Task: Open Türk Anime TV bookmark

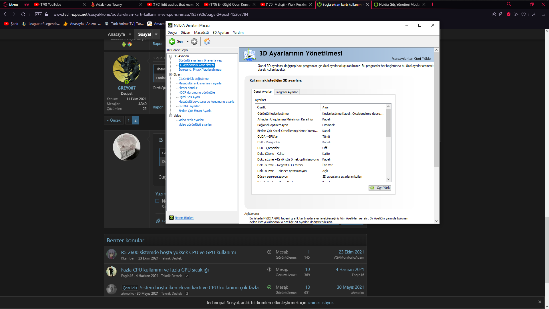Action: click(124, 24)
